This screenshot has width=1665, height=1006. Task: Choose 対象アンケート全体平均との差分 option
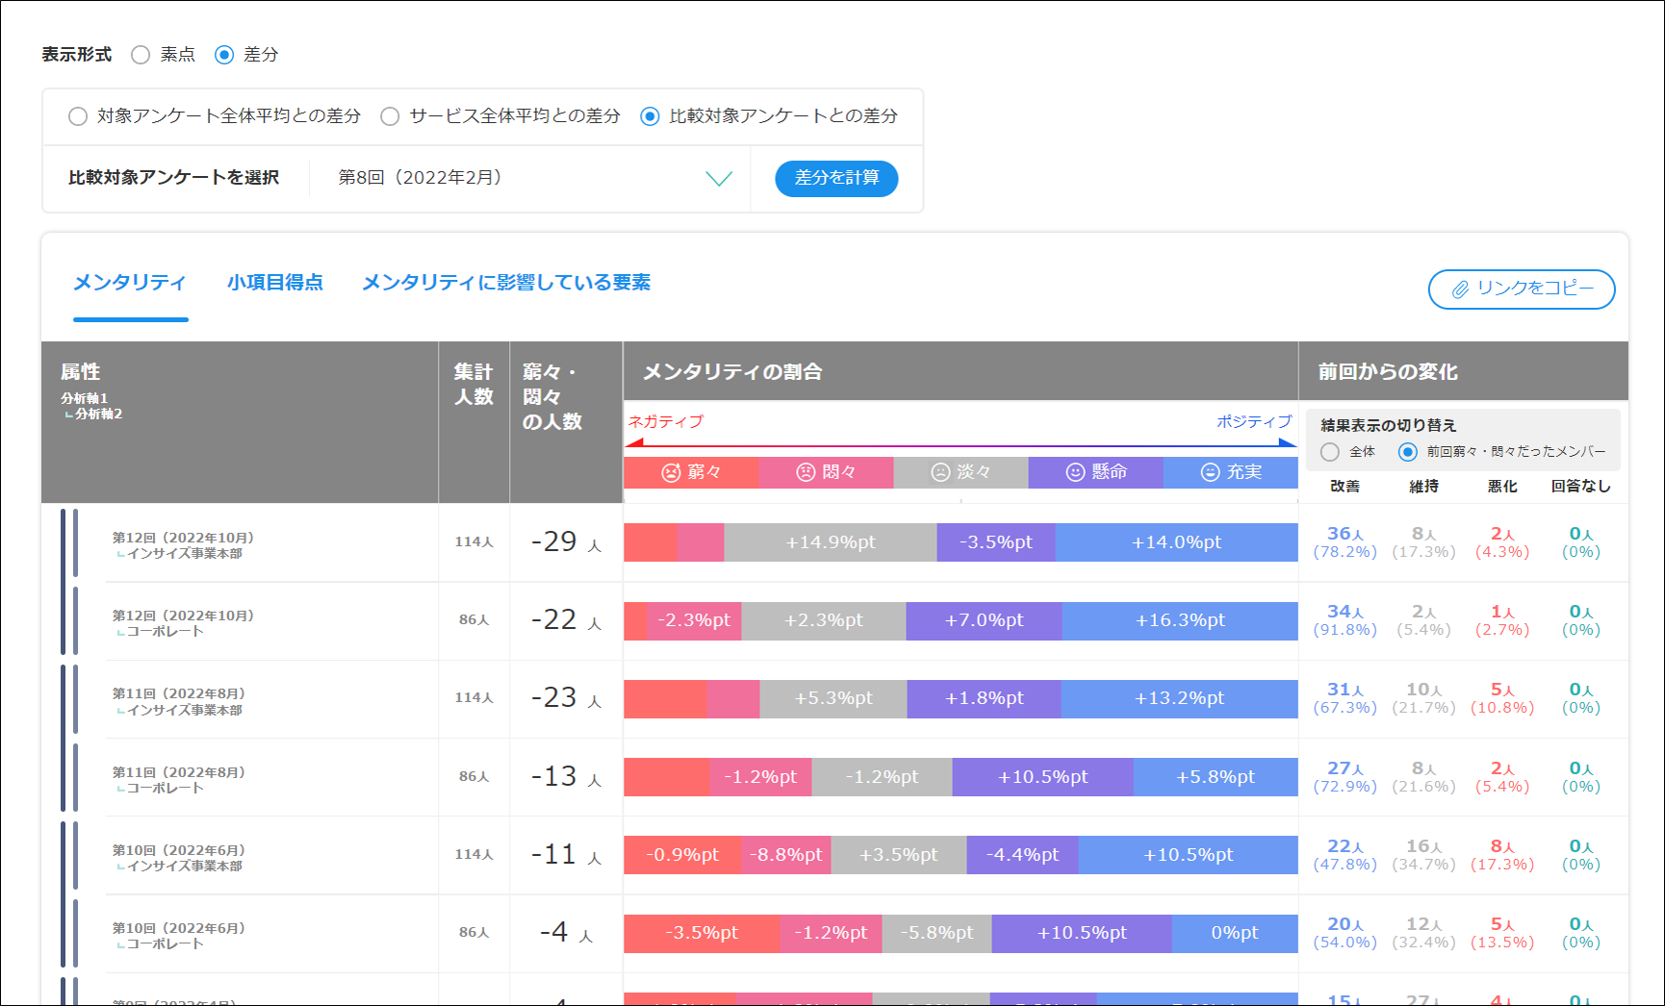point(78,116)
